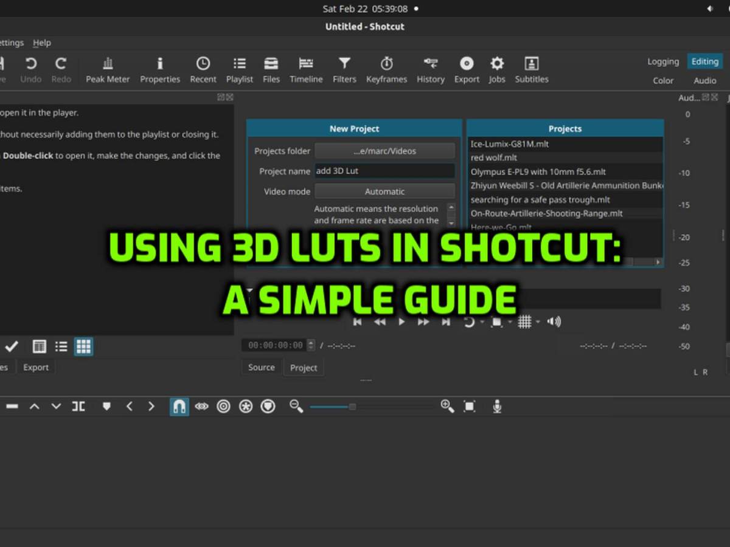This screenshot has height=547, width=730.
Task: Create a marker on the timeline
Action: point(106,407)
